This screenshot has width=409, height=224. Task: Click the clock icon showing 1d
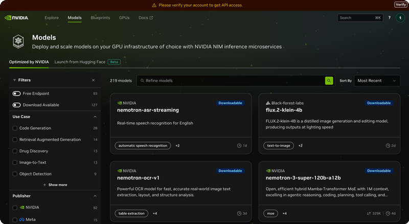tap(239, 146)
